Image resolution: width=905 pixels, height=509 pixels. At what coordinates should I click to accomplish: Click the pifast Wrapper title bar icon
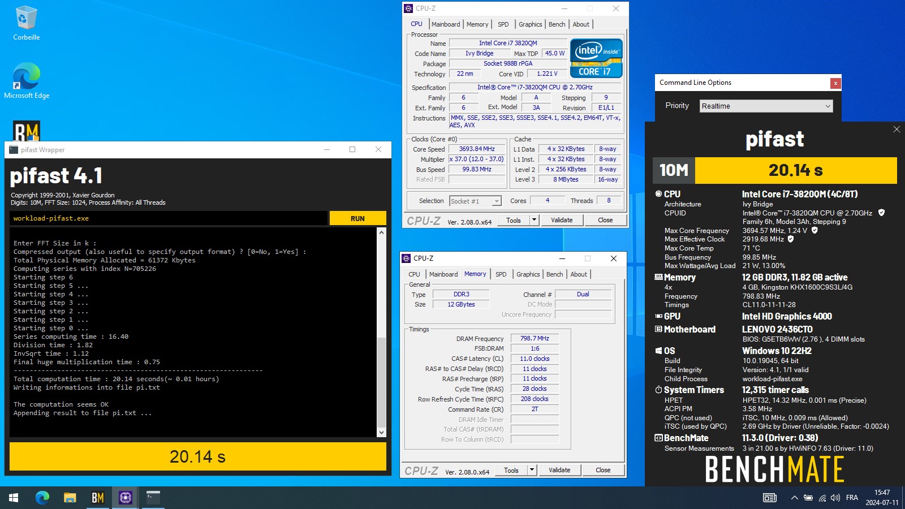[x=14, y=150]
